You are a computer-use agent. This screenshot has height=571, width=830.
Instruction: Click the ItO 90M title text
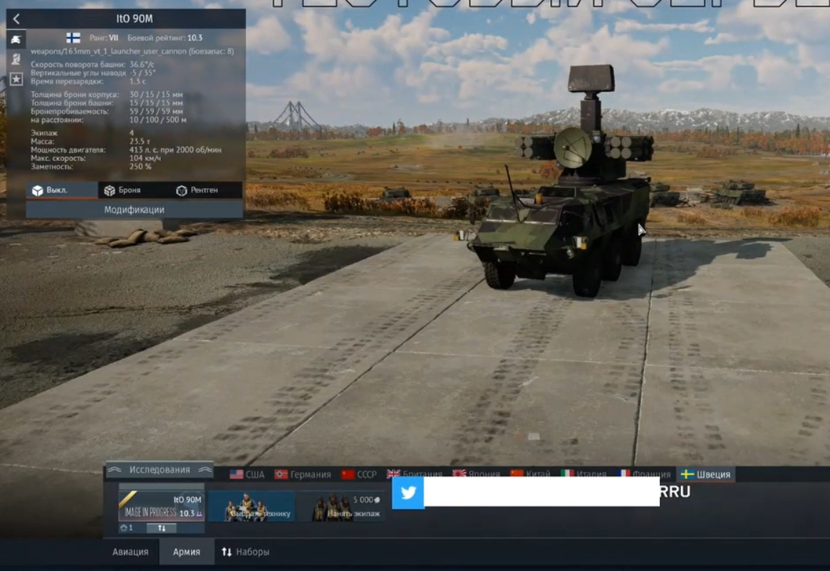(x=135, y=19)
